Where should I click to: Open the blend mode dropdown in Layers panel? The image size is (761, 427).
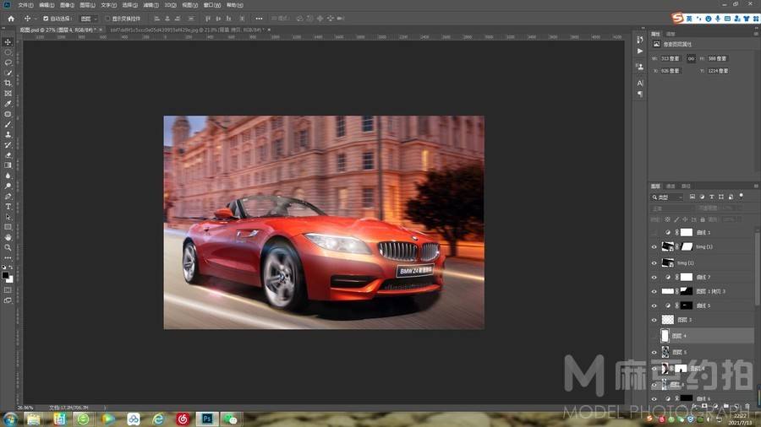pyautogui.click(x=673, y=208)
